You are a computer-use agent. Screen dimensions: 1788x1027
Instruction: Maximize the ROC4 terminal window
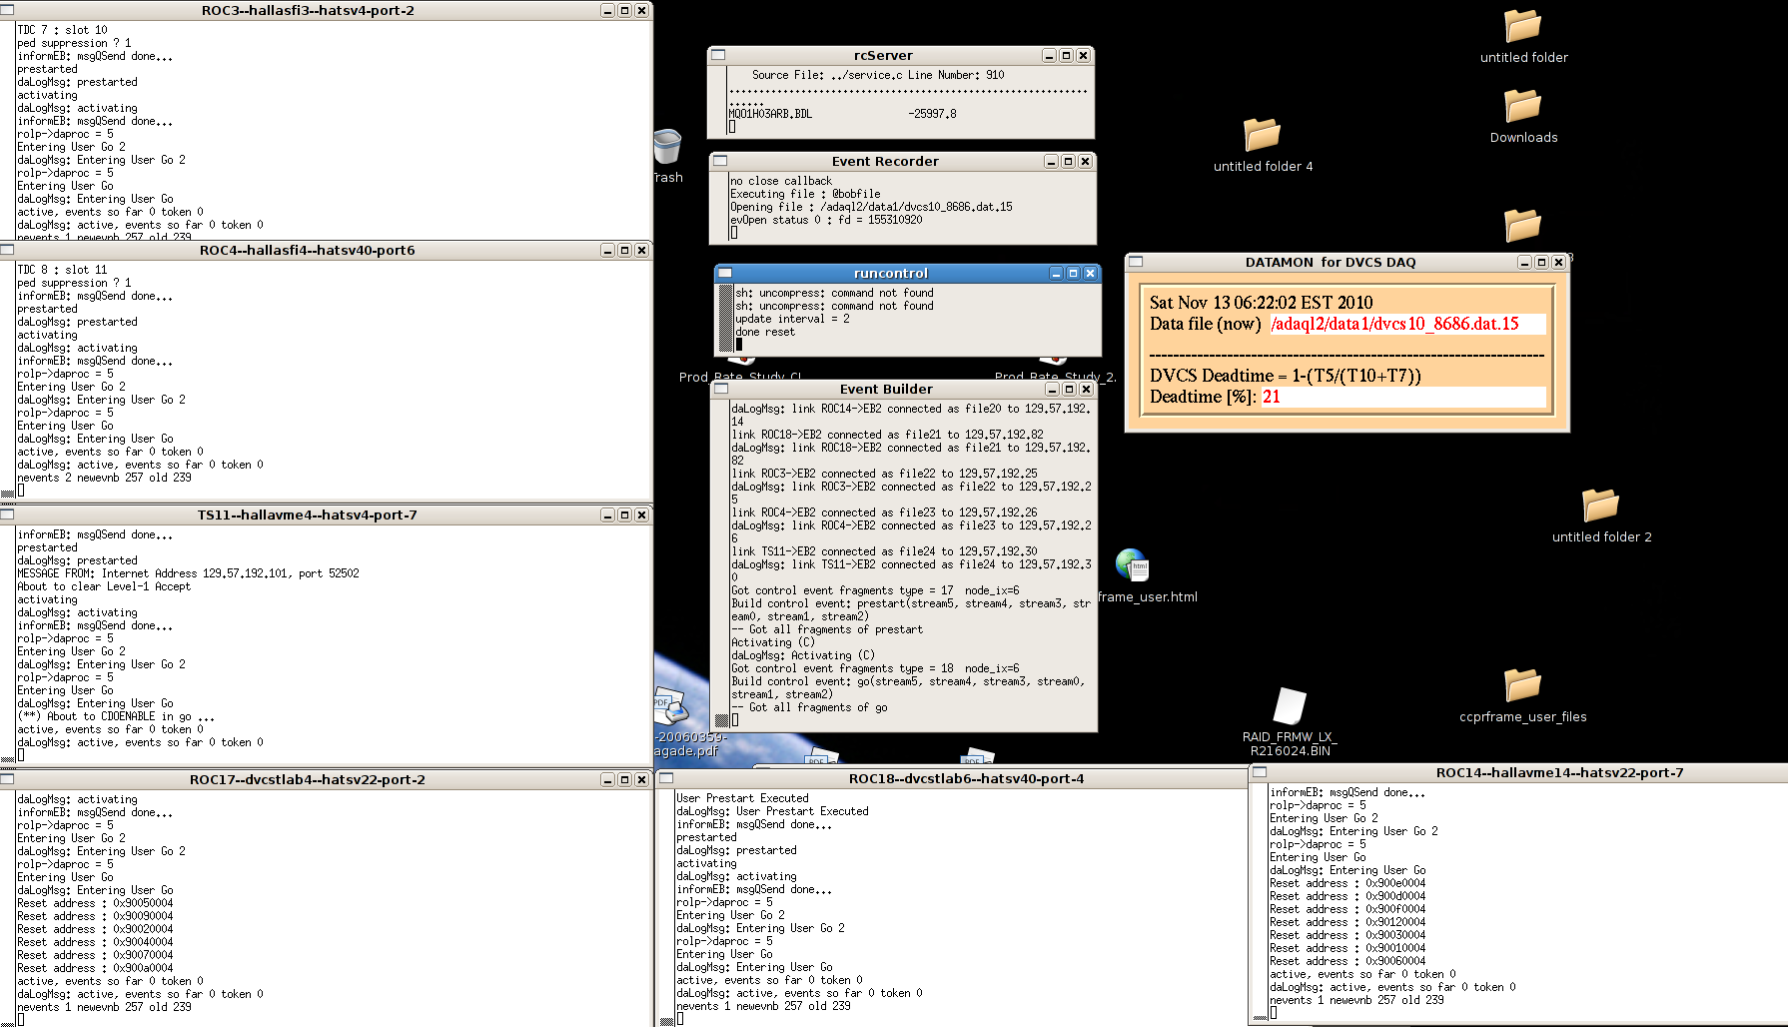coord(624,251)
